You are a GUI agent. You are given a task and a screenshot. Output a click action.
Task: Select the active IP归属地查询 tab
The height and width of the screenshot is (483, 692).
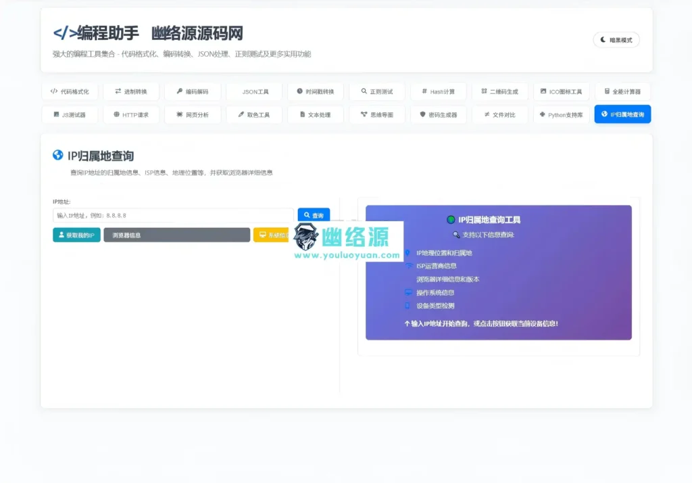click(622, 114)
